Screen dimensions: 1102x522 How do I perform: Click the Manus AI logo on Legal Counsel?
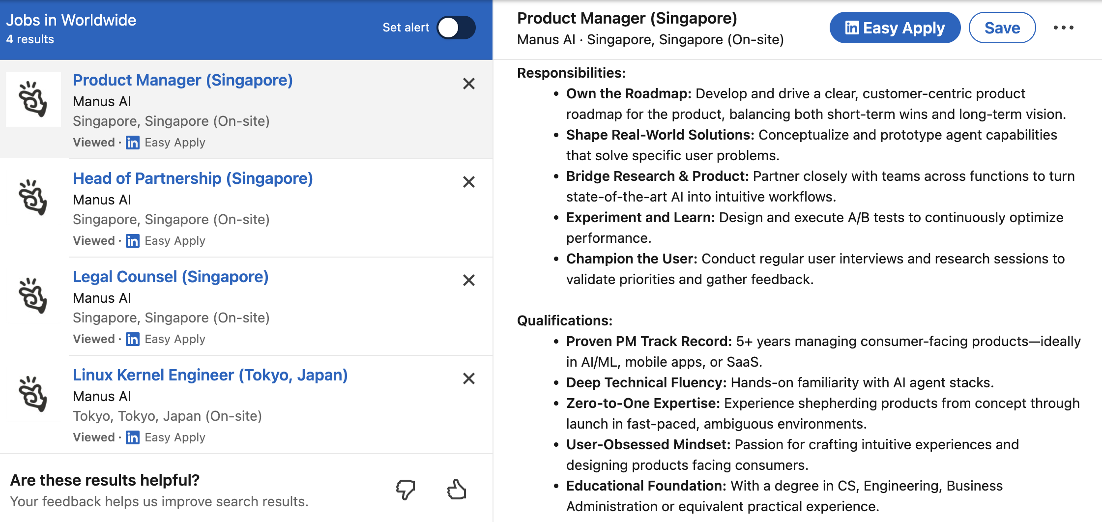[33, 296]
